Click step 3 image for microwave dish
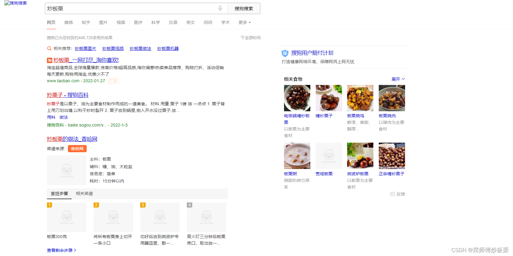 point(160,217)
